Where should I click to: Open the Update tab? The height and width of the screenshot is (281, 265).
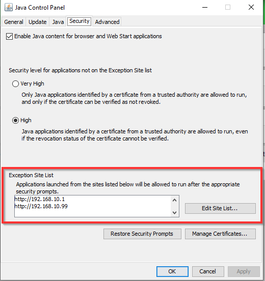pos(38,22)
